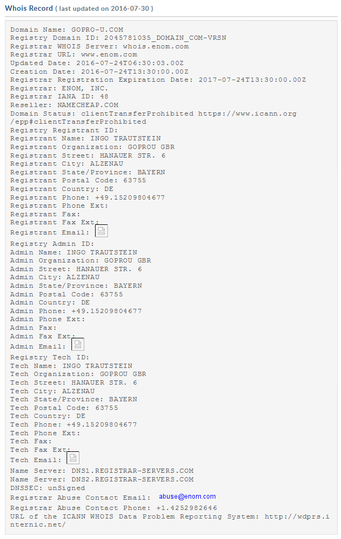Click the Registrant Email image icon

tap(101, 231)
